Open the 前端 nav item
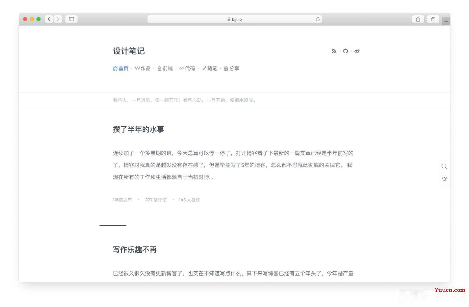 [165, 68]
